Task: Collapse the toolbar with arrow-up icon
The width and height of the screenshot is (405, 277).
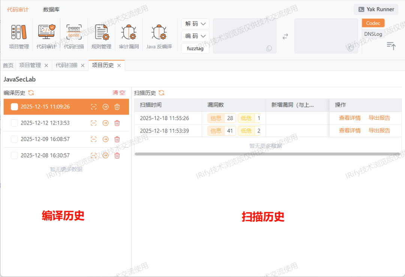Action: pos(391,46)
